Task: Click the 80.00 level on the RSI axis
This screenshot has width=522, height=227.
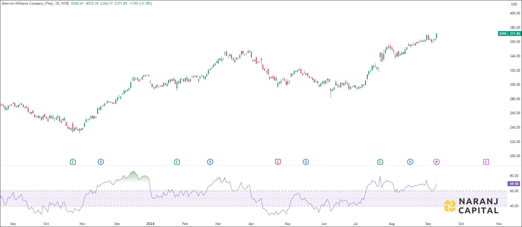Action: coord(514,176)
